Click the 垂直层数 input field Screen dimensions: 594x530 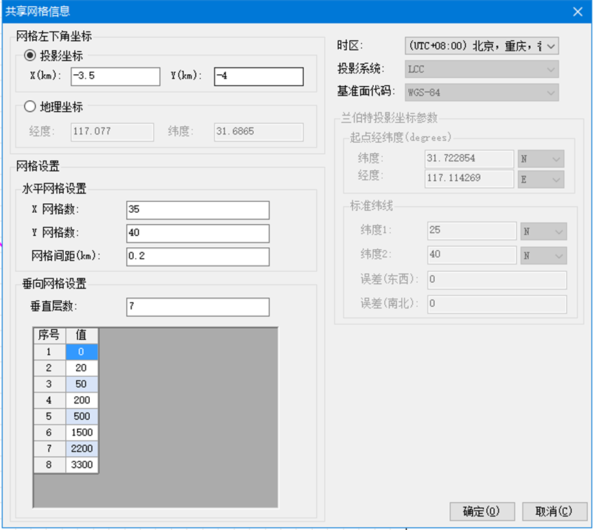pyautogui.click(x=198, y=307)
